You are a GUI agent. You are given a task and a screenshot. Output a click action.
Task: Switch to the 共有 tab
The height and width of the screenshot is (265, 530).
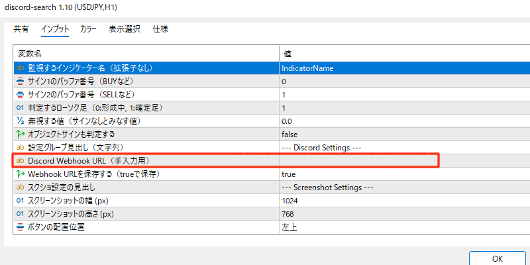point(21,29)
